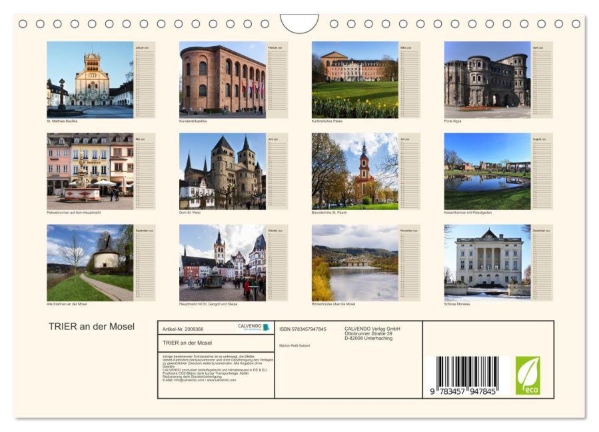Open the Kaiserthermen with pond photo
Screen dimensions: 599x432
click(x=487, y=171)
